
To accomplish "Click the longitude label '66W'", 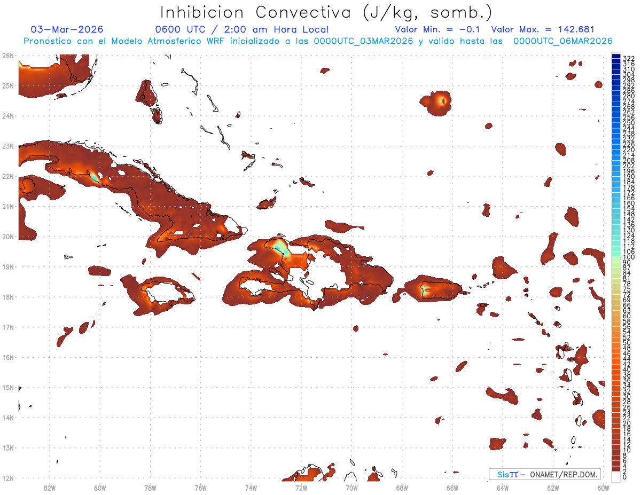I will [x=452, y=487].
